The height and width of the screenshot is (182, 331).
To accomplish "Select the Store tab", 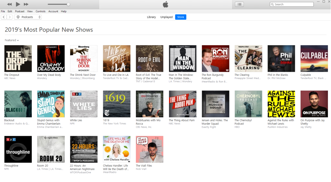I will click(x=181, y=17).
